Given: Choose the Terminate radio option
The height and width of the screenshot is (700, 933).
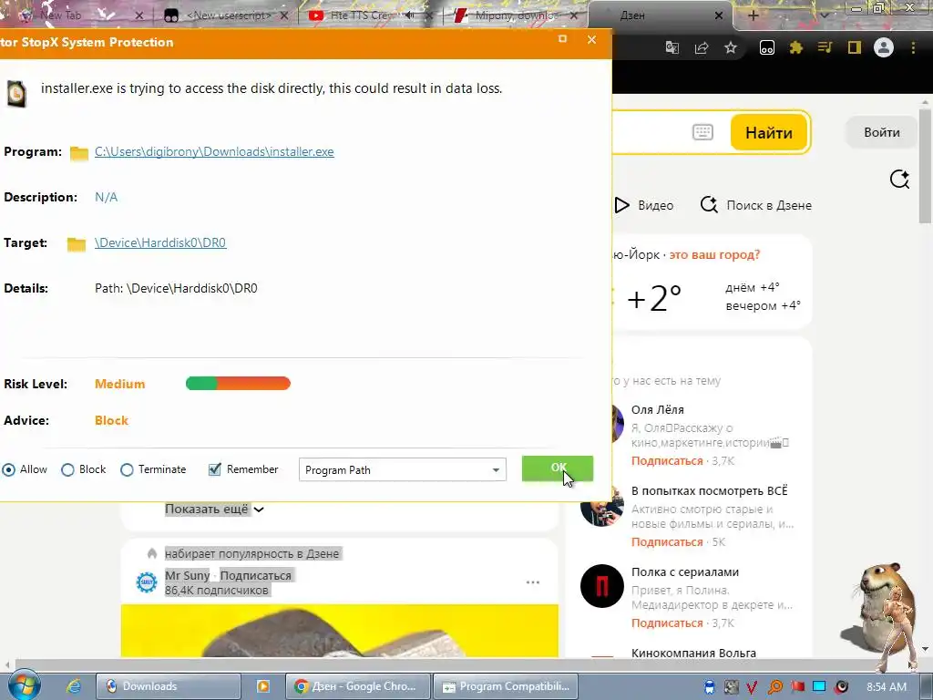Looking at the screenshot, I should point(127,469).
